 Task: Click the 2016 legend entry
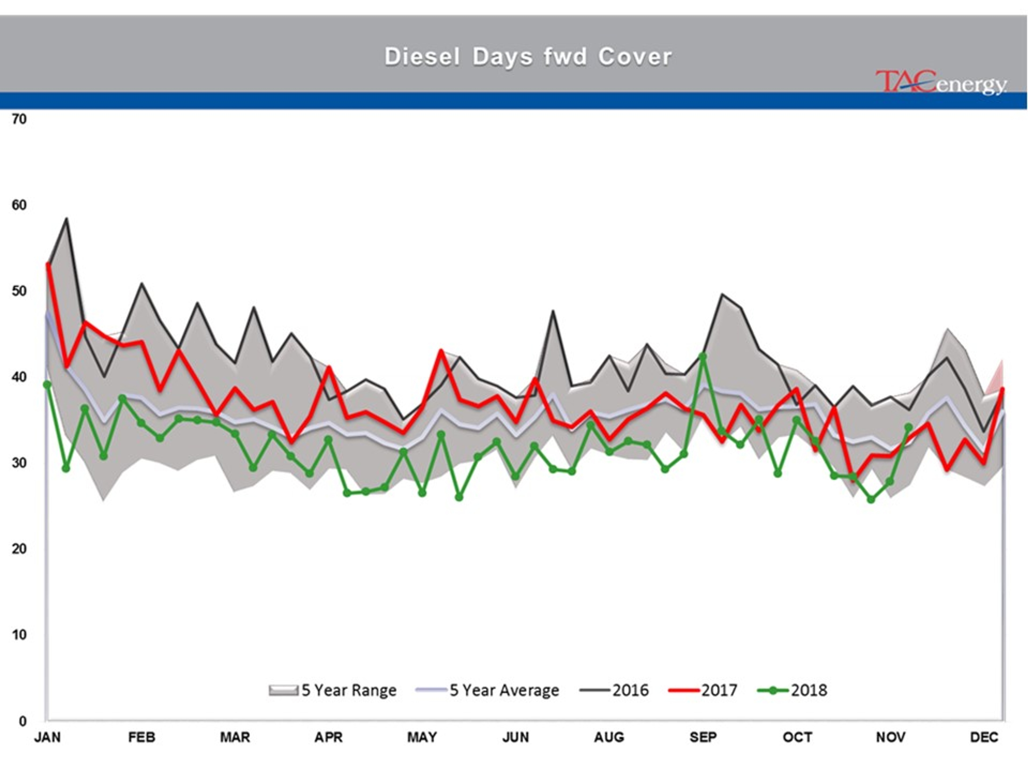614,690
